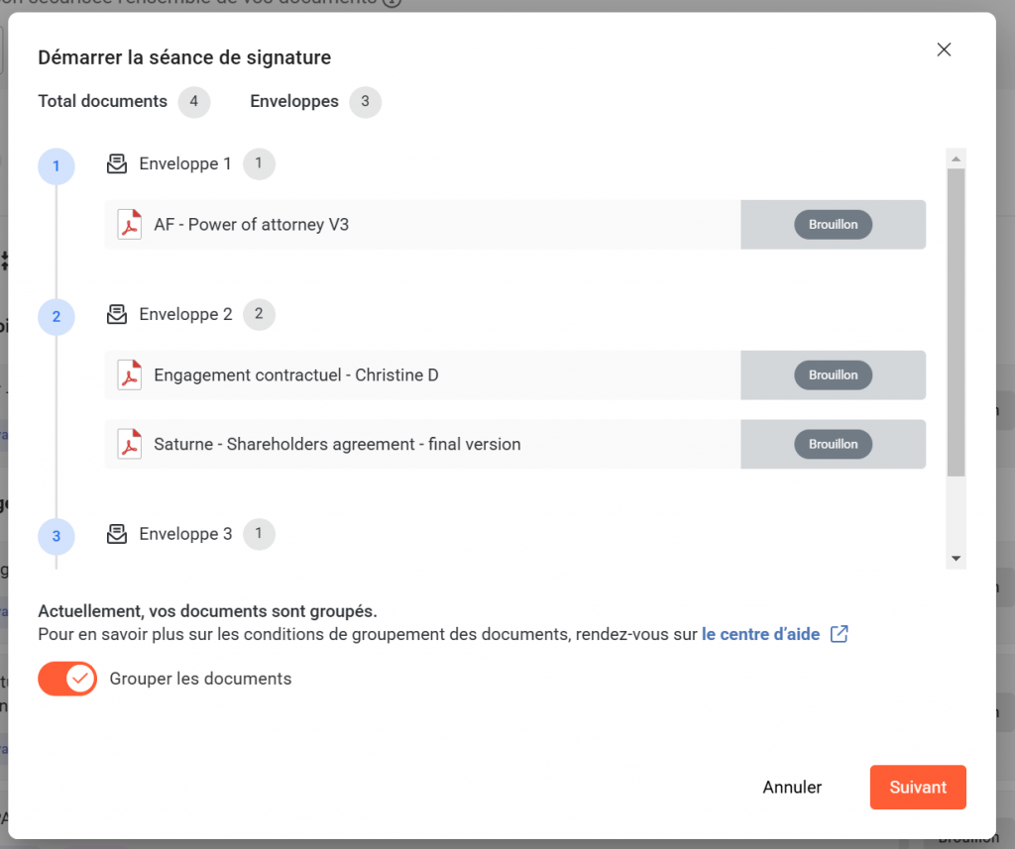Select step 2 circle in the timeline

[56, 316]
